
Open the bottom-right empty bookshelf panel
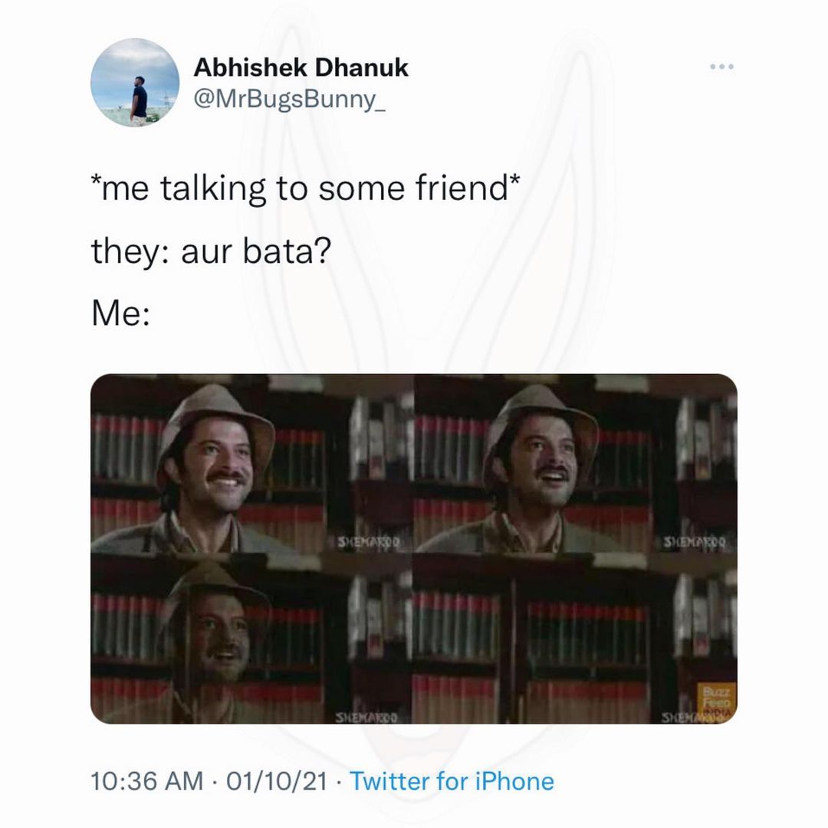[576, 639]
